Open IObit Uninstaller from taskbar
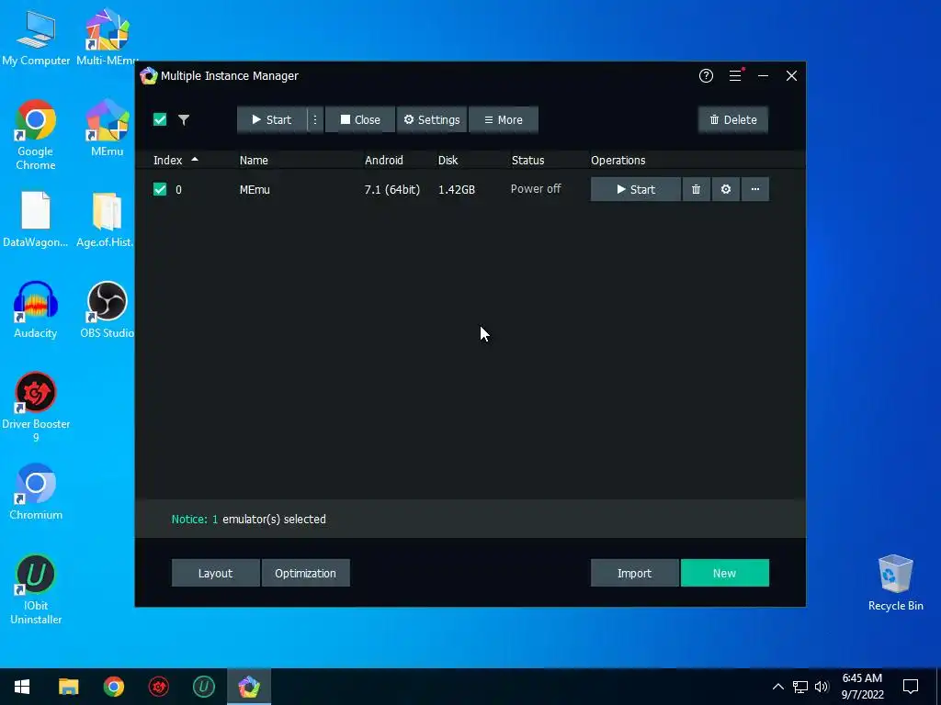This screenshot has width=941, height=705. point(203,687)
